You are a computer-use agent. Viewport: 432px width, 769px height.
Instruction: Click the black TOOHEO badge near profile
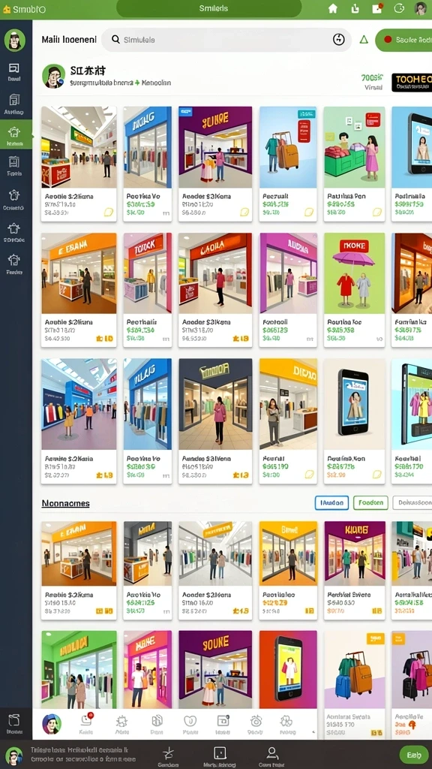tap(412, 83)
